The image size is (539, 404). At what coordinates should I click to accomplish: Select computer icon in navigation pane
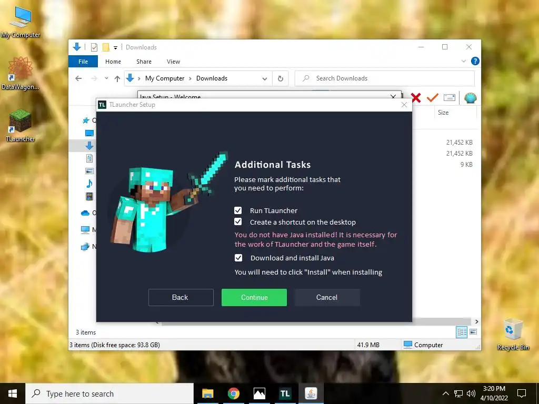click(85, 229)
